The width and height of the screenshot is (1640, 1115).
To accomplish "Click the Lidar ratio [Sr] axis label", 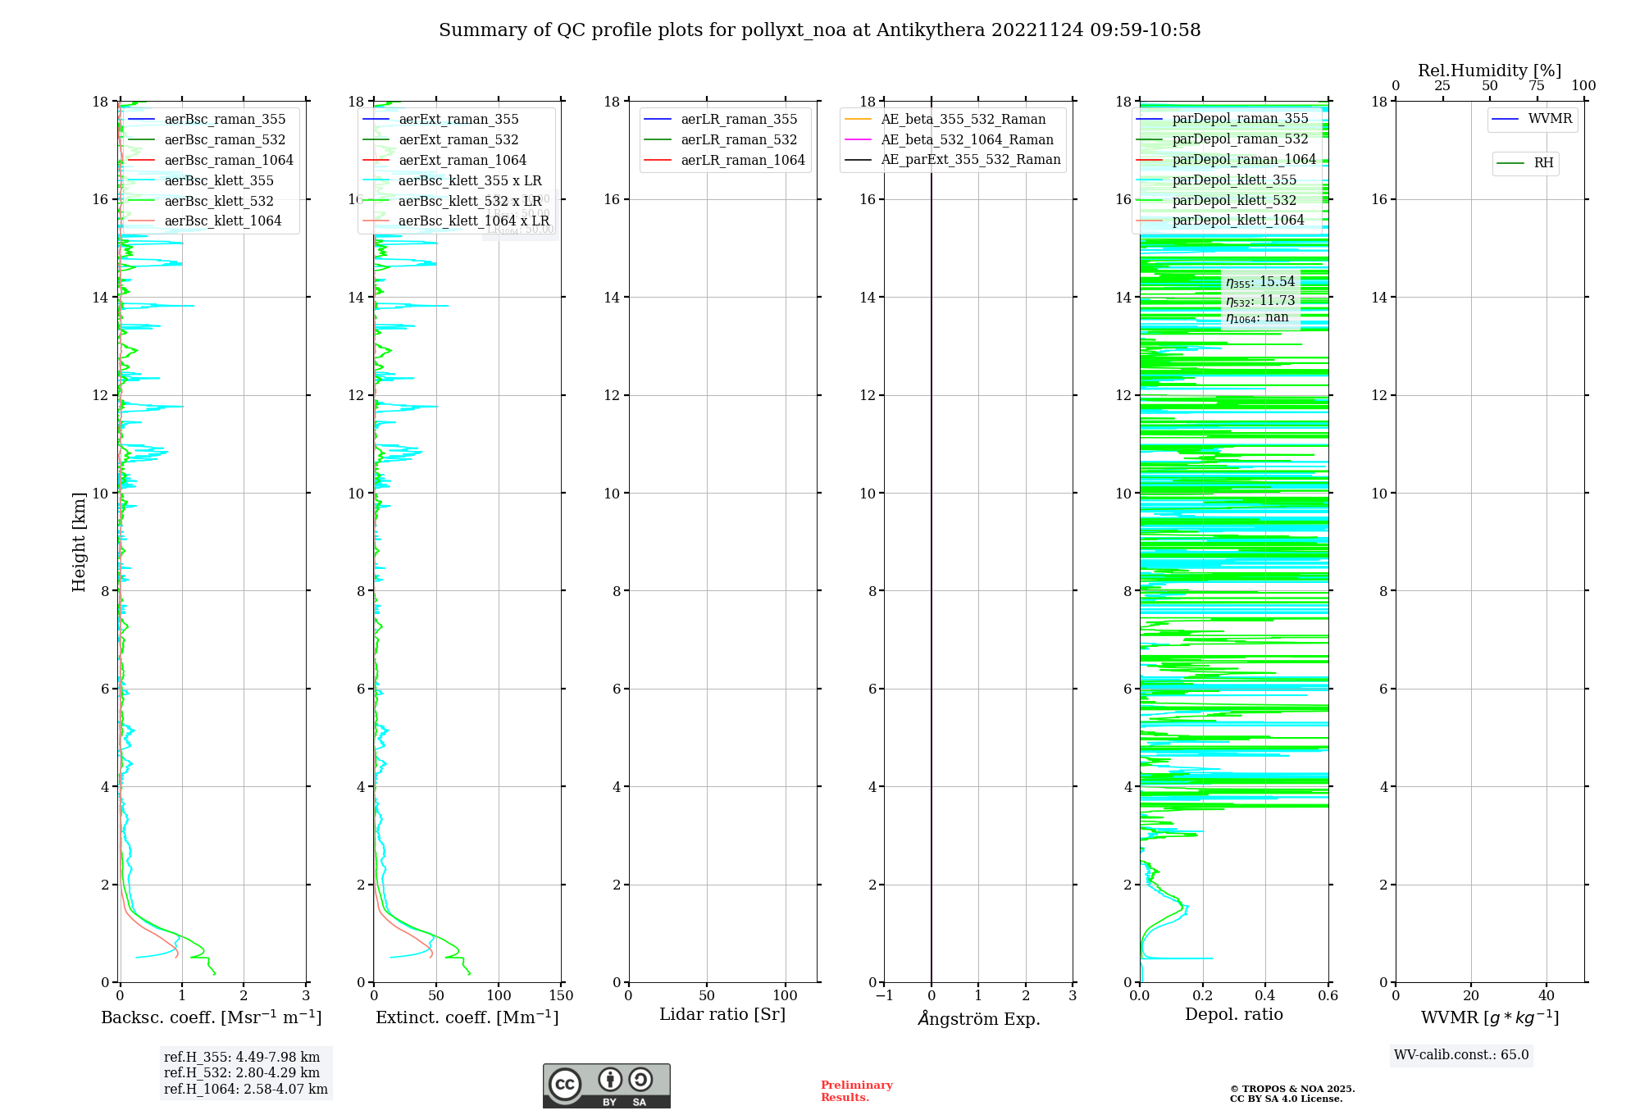I will (722, 1015).
